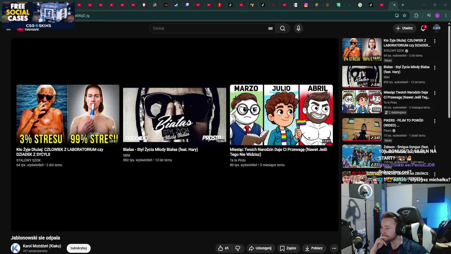Click the magnifier search button
451x254 pixels.
tap(283, 28)
